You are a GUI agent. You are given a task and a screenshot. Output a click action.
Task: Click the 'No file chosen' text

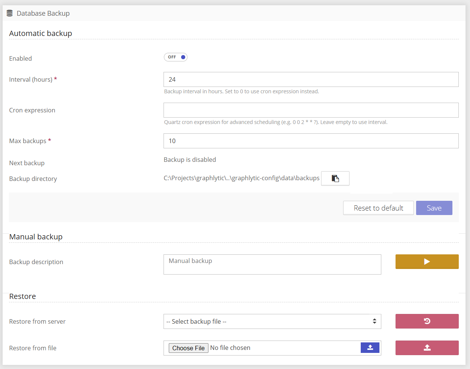230,348
